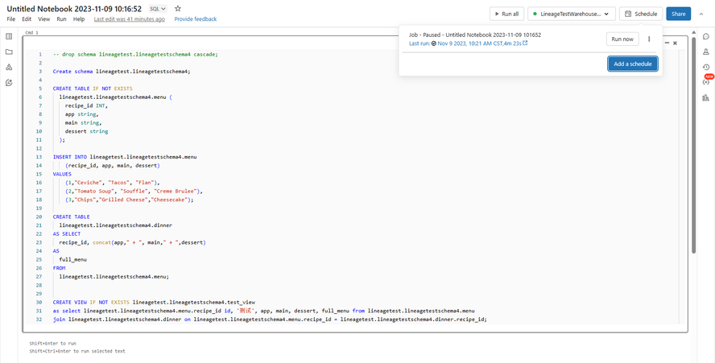Delete the cell using its X icon
715x363 pixels.
click(x=676, y=43)
